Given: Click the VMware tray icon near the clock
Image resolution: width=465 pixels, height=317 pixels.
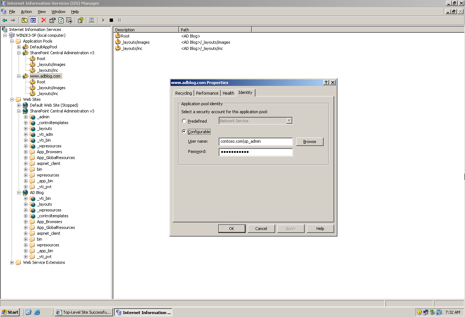Looking at the screenshot, I should [439, 312].
